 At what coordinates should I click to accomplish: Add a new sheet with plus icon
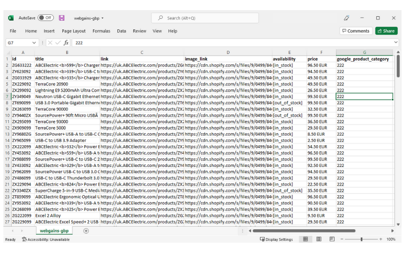[86, 231]
